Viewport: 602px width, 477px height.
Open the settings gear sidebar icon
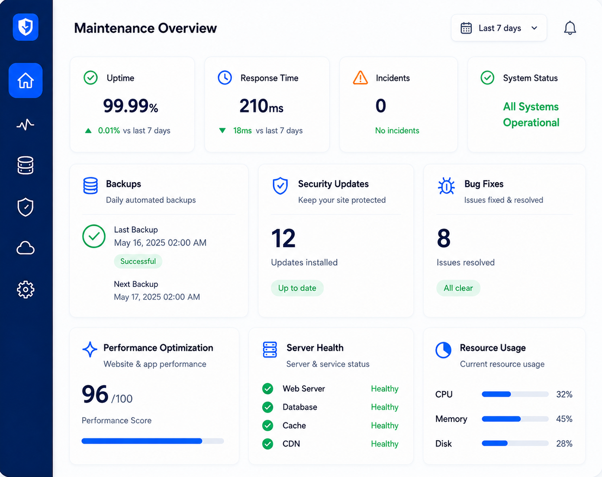(x=26, y=290)
